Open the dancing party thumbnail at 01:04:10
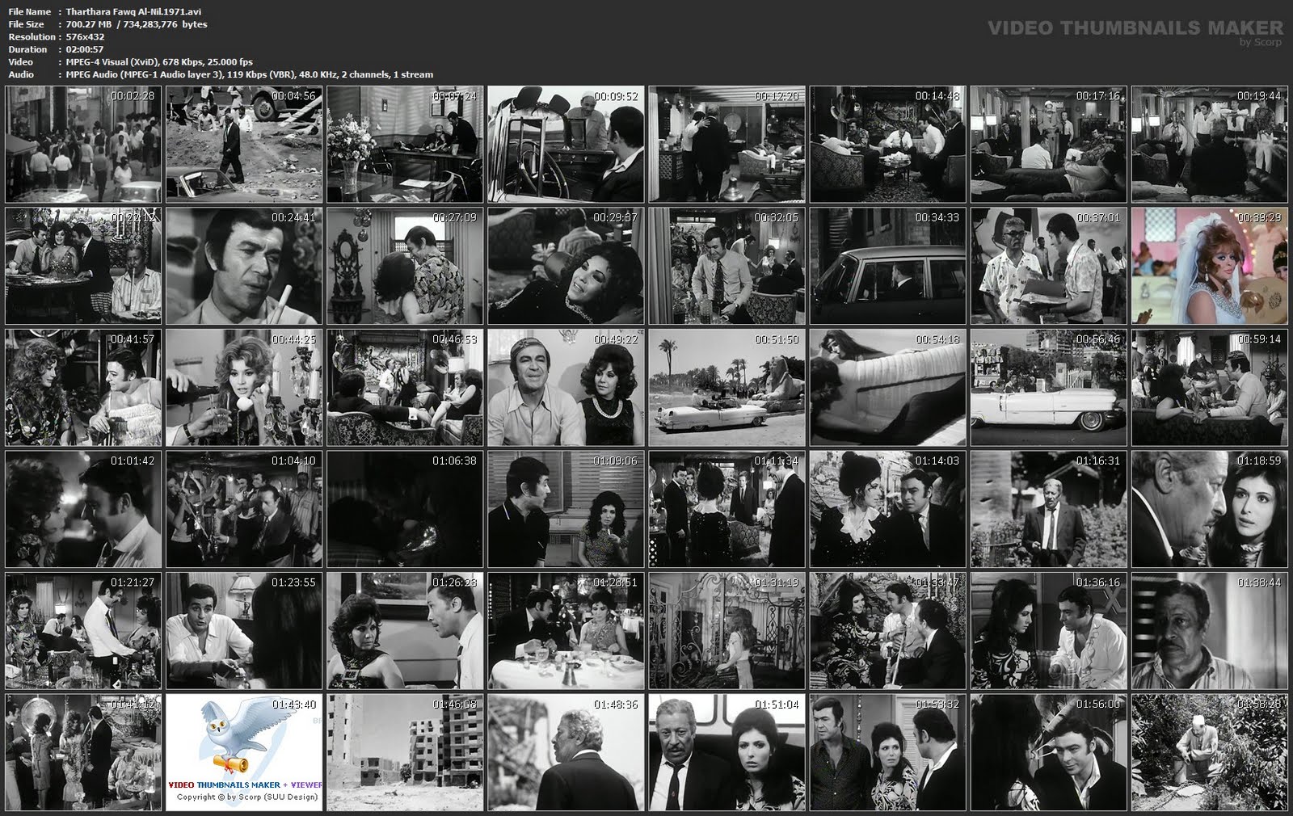The width and height of the screenshot is (1293, 816). (244, 509)
